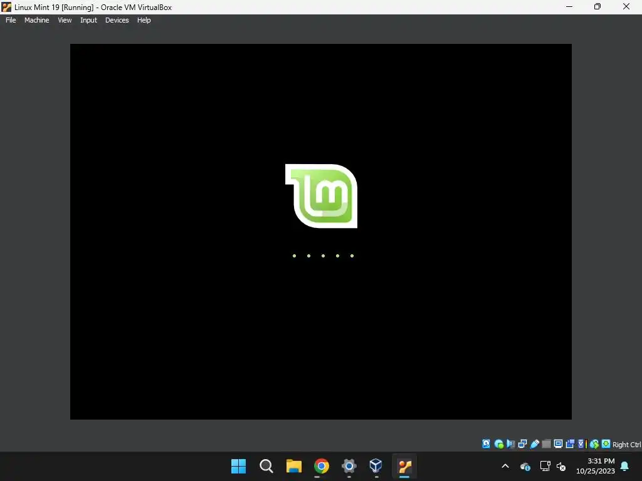Expand the hidden system tray icons
This screenshot has height=481, width=642.
tap(505, 466)
